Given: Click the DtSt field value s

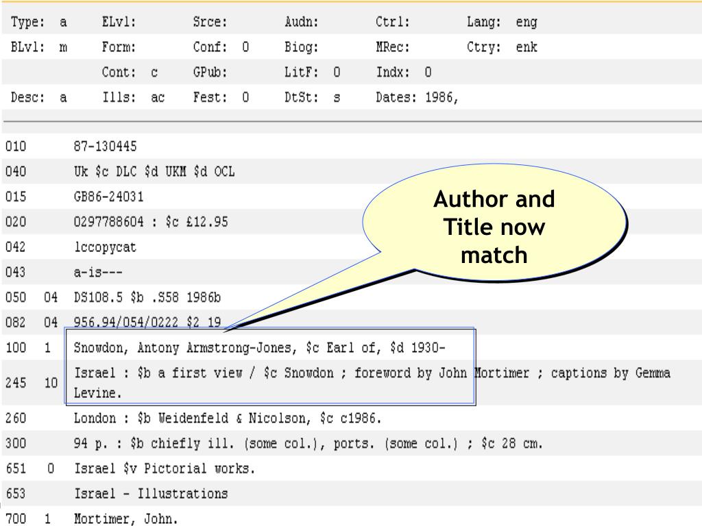Looking at the screenshot, I should click(x=337, y=97).
